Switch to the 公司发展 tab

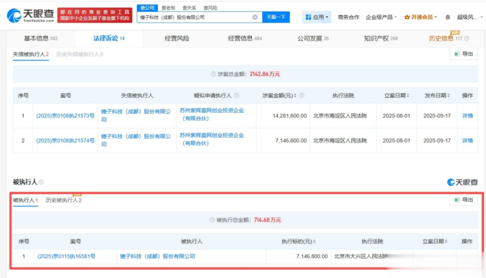313,38
